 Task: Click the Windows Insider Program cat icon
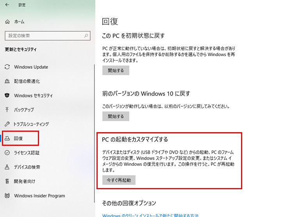point(7,195)
